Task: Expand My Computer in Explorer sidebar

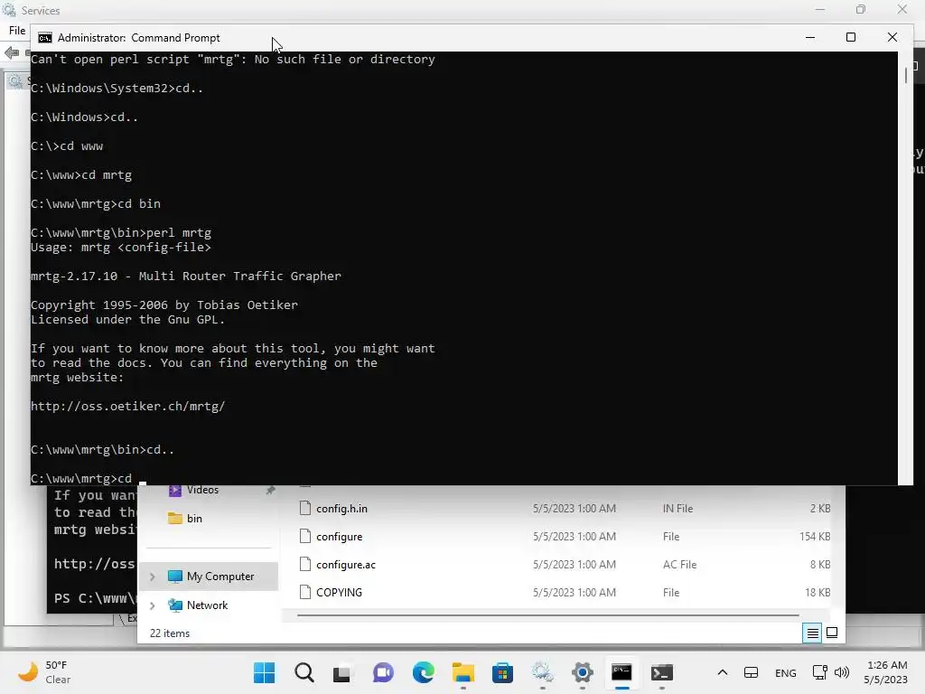Action: (x=152, y=577)
